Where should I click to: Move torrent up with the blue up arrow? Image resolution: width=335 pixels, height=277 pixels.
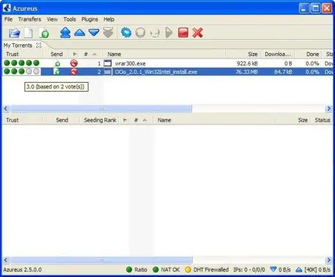coord(80,32)
